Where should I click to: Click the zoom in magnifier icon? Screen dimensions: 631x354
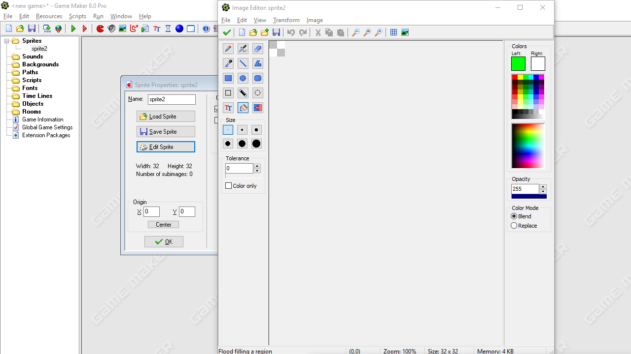[379, 32]
